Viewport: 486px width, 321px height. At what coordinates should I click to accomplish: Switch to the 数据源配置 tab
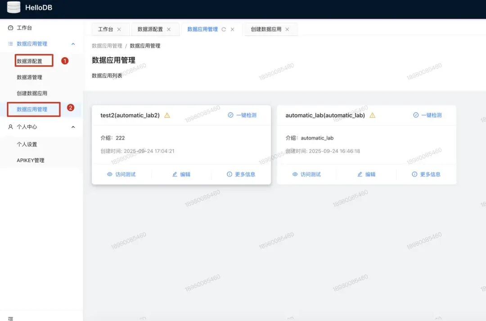point(150,29)
